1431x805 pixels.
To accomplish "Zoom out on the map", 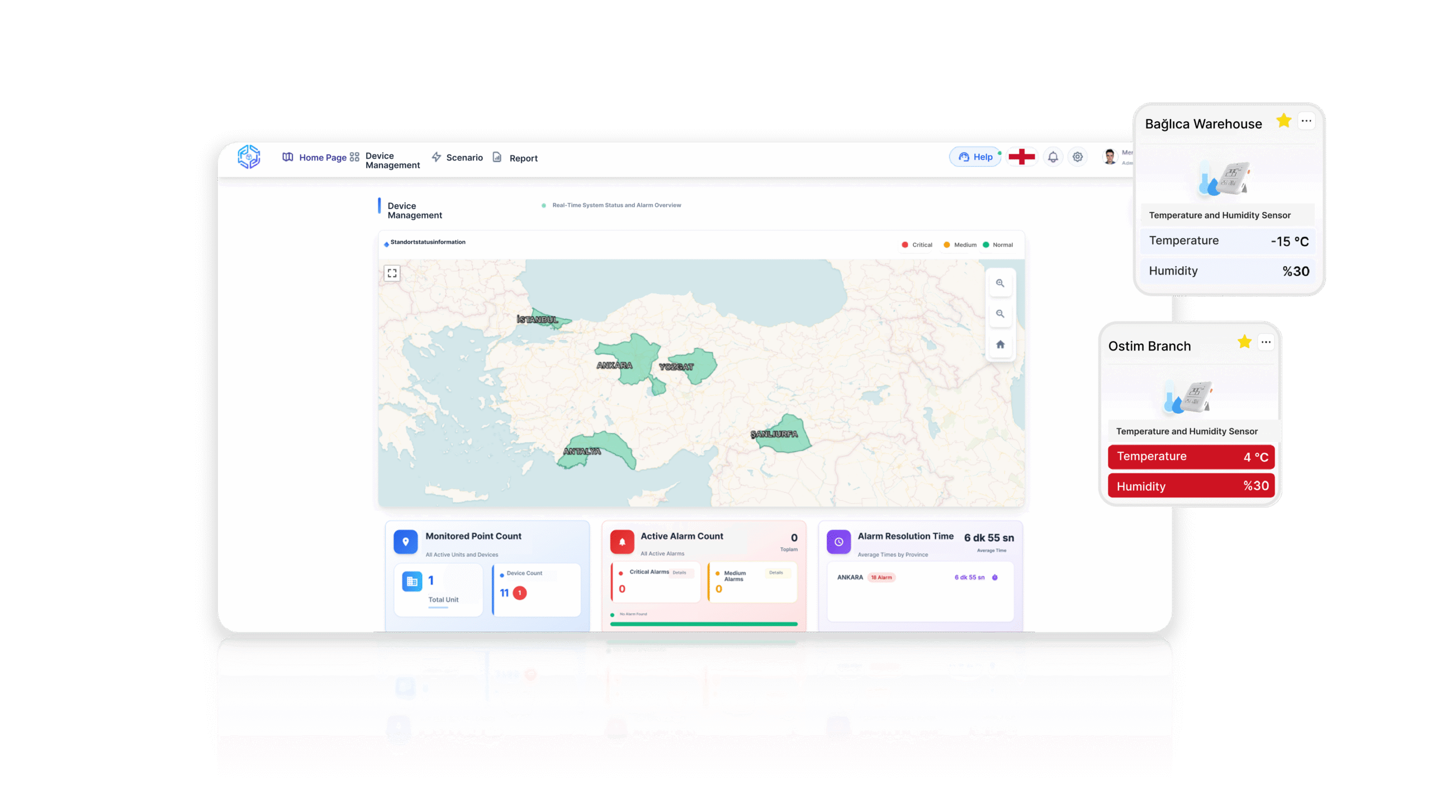I will point(1000,314).
